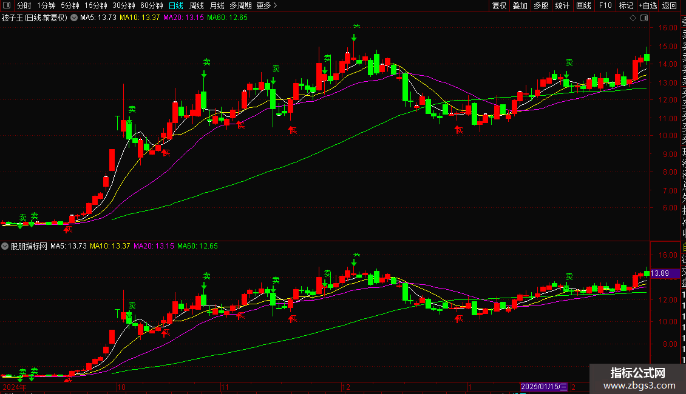The width and height of the screenshot is (686, 394).
Task: Open the 多股 multi-stock view
Action: click(541, 5)
